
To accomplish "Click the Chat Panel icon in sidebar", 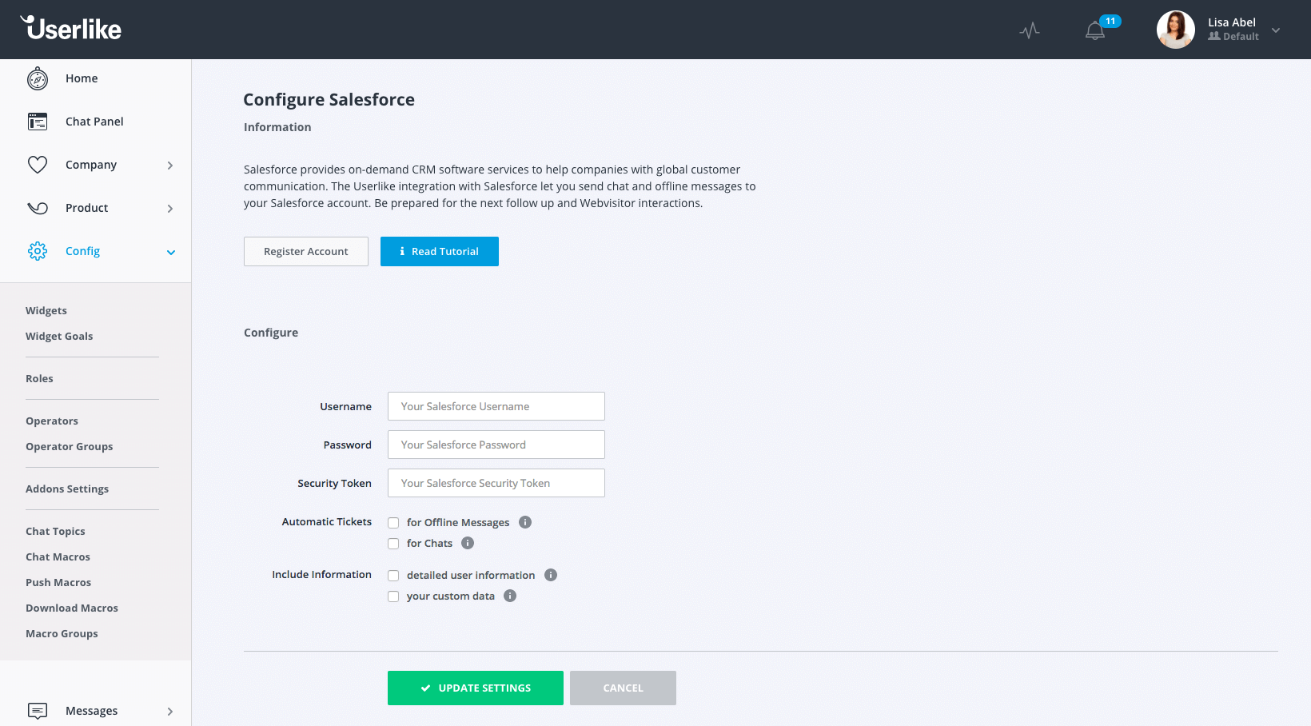I will click(x=38, y=122).
